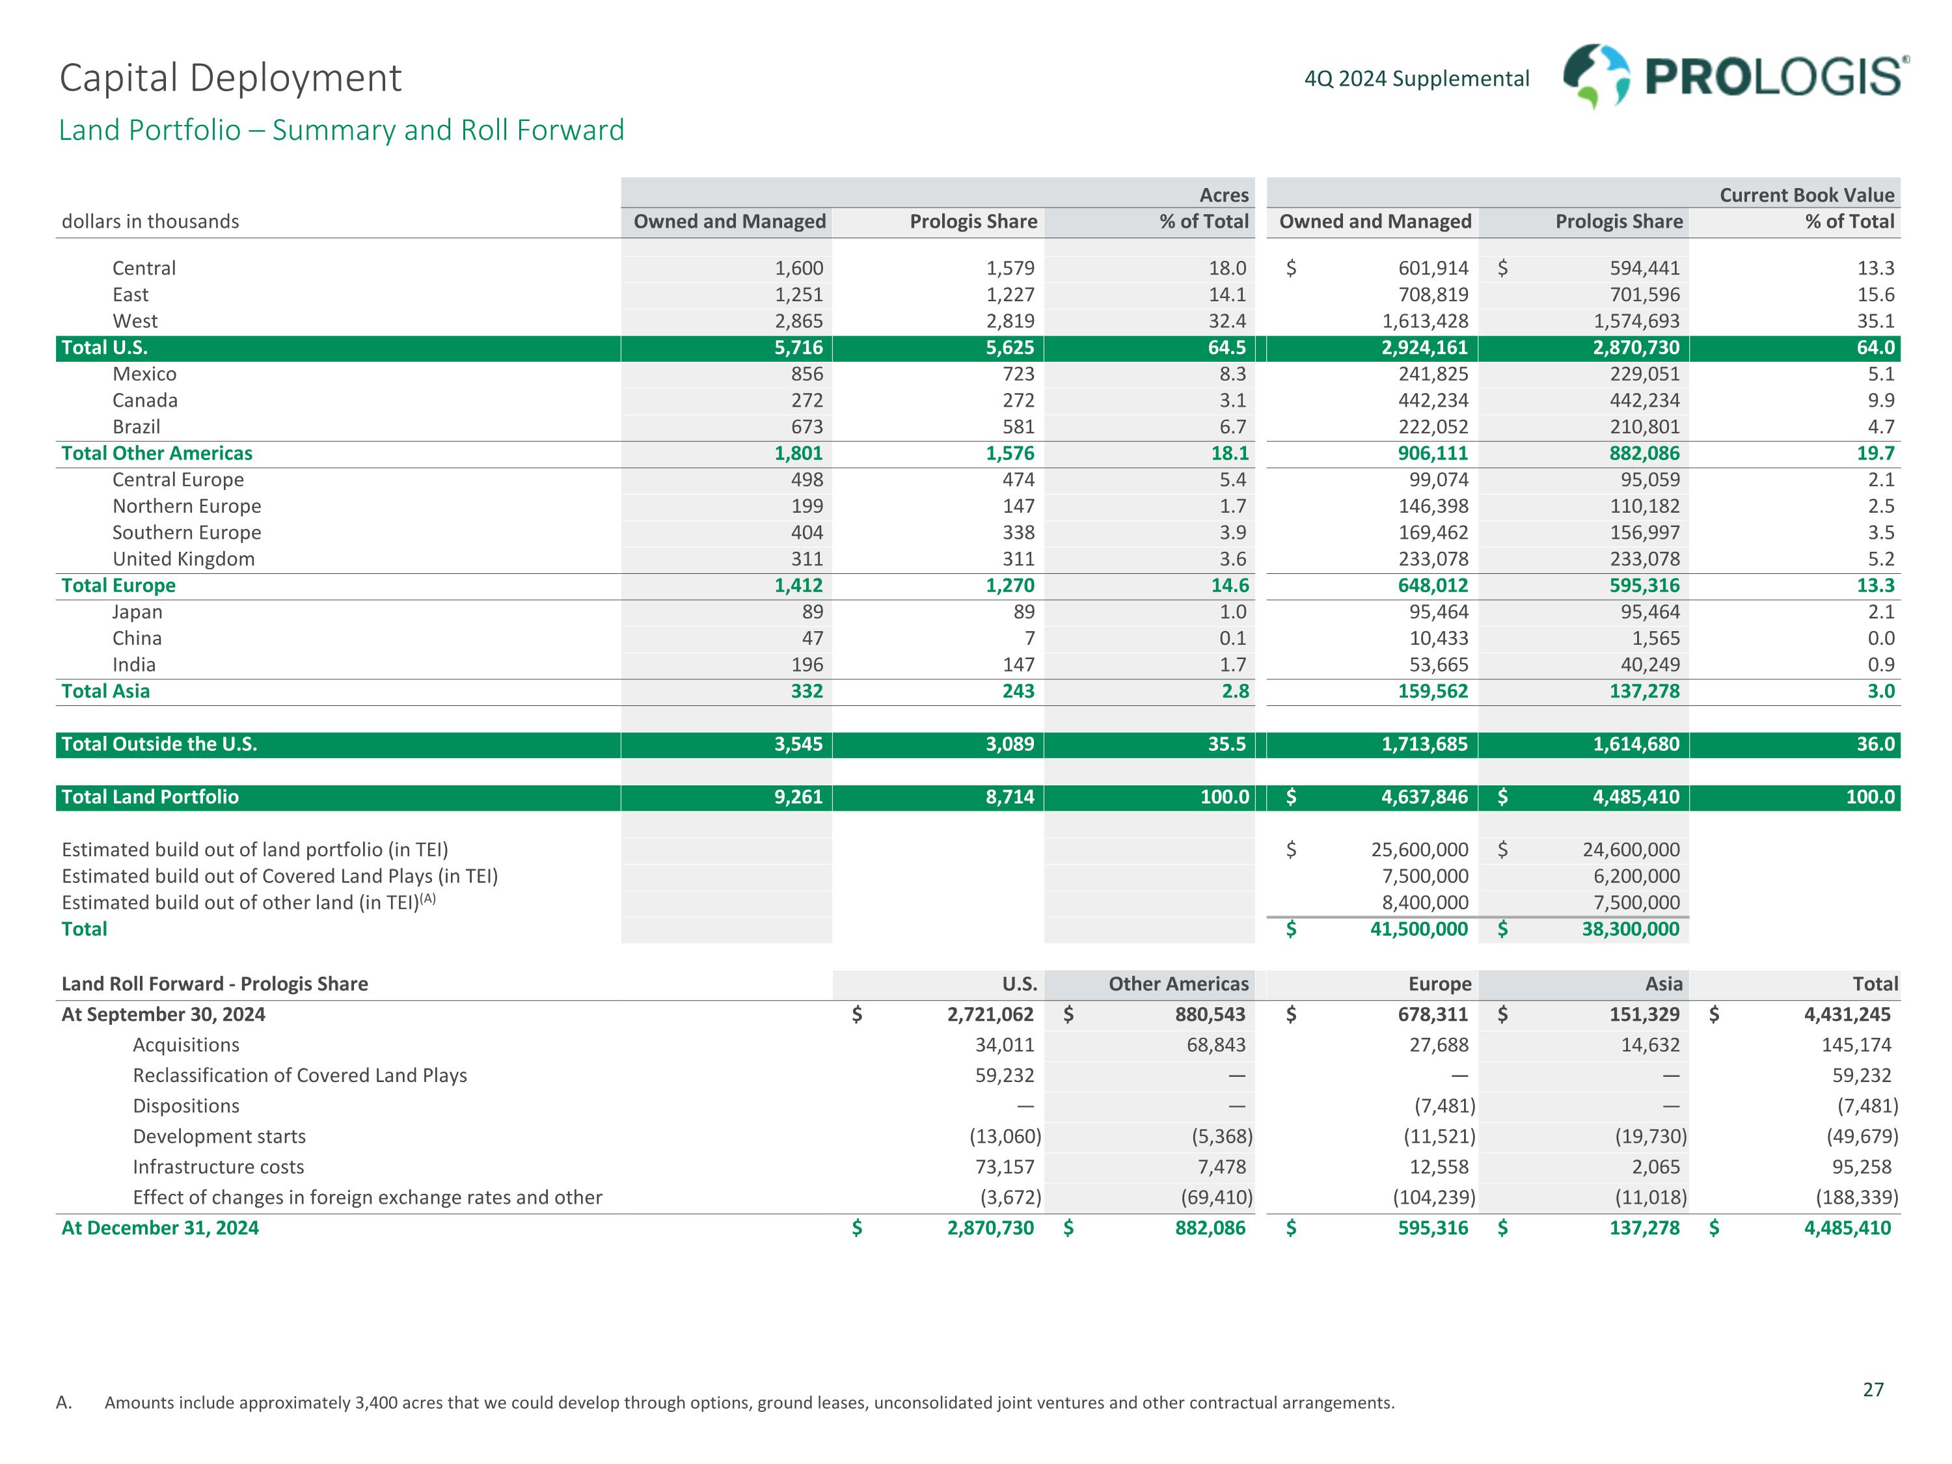Image resolution: width=1952 pixels, height=1464 pixels.
Task: Click the footnote (A) superscript marker
Action: point(428,899)
